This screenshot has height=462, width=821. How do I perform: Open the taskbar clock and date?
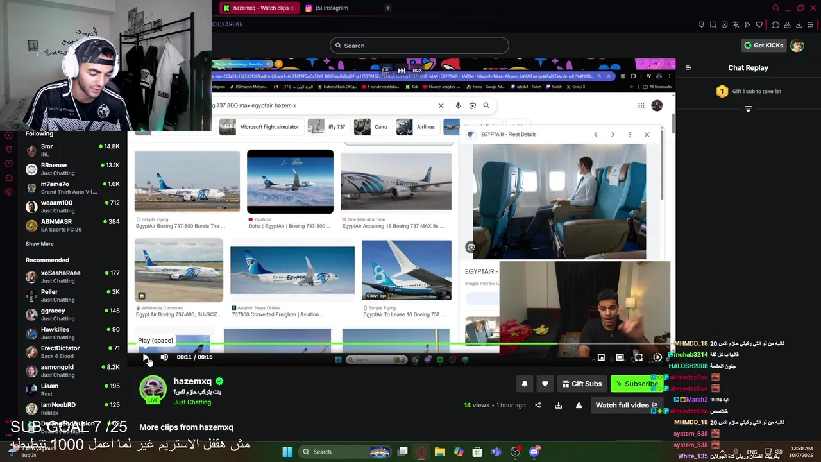click(802, 452)
